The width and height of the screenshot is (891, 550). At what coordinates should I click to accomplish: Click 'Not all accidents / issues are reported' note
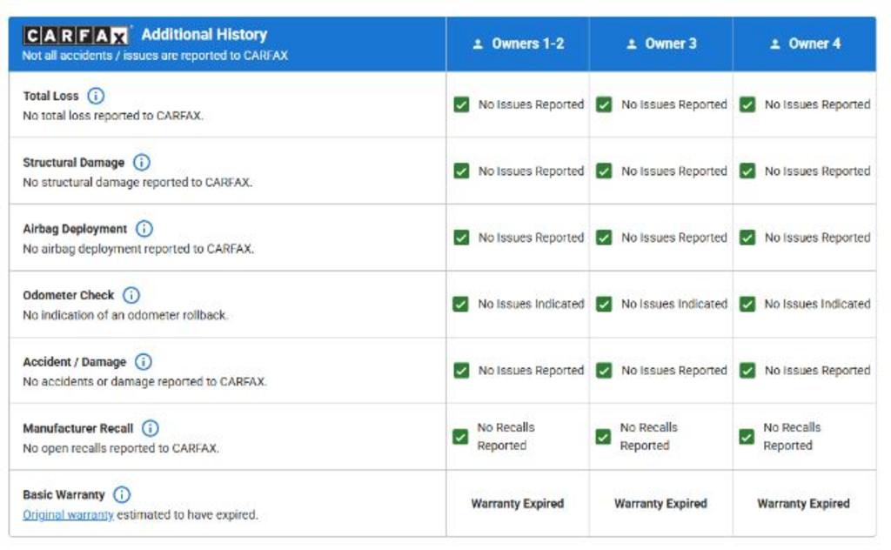[155, 56]
